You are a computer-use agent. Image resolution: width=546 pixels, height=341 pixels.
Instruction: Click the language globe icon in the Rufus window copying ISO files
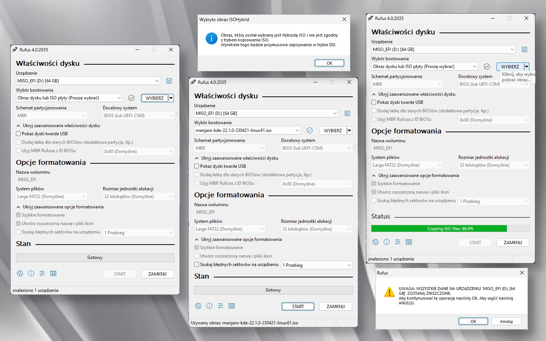(x=375, y=242)
